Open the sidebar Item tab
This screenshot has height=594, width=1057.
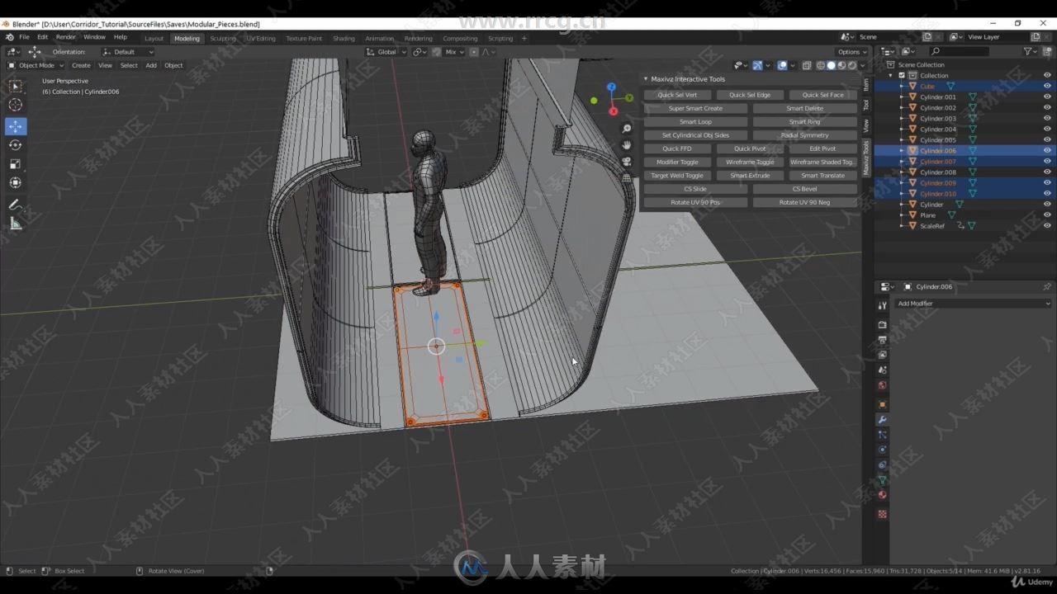(865, 84)
